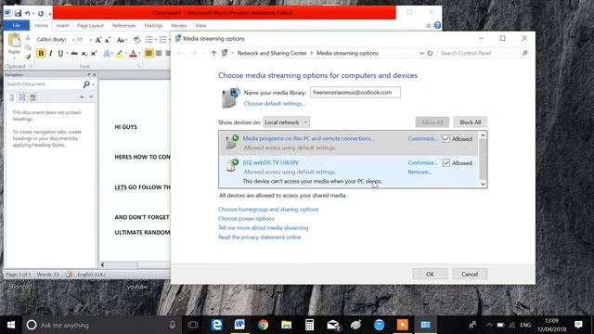This screenshot has height=334, width=594.
Task: Uncheck Allowed for Media programs on this PC
Action: pos(446,138)
